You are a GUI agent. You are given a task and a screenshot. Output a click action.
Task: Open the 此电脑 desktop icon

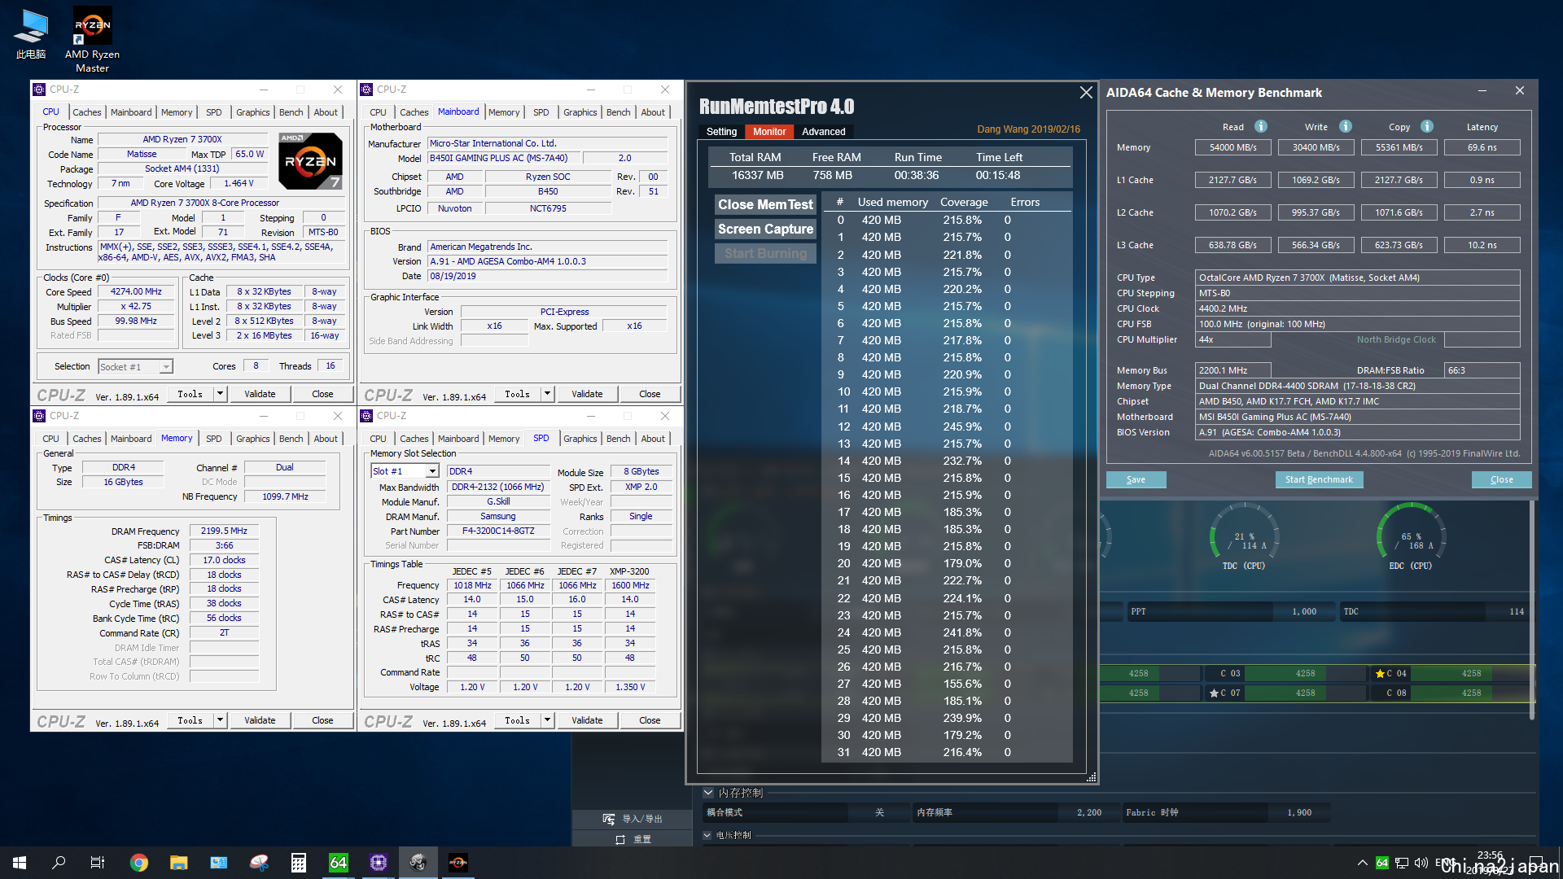click(x=31, y=34)
